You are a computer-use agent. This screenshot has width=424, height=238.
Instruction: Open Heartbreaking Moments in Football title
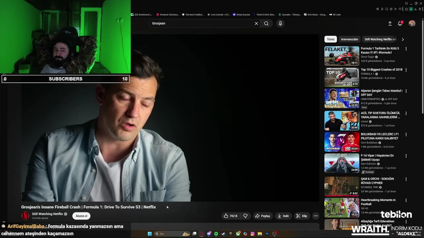[x=378, y=202]
